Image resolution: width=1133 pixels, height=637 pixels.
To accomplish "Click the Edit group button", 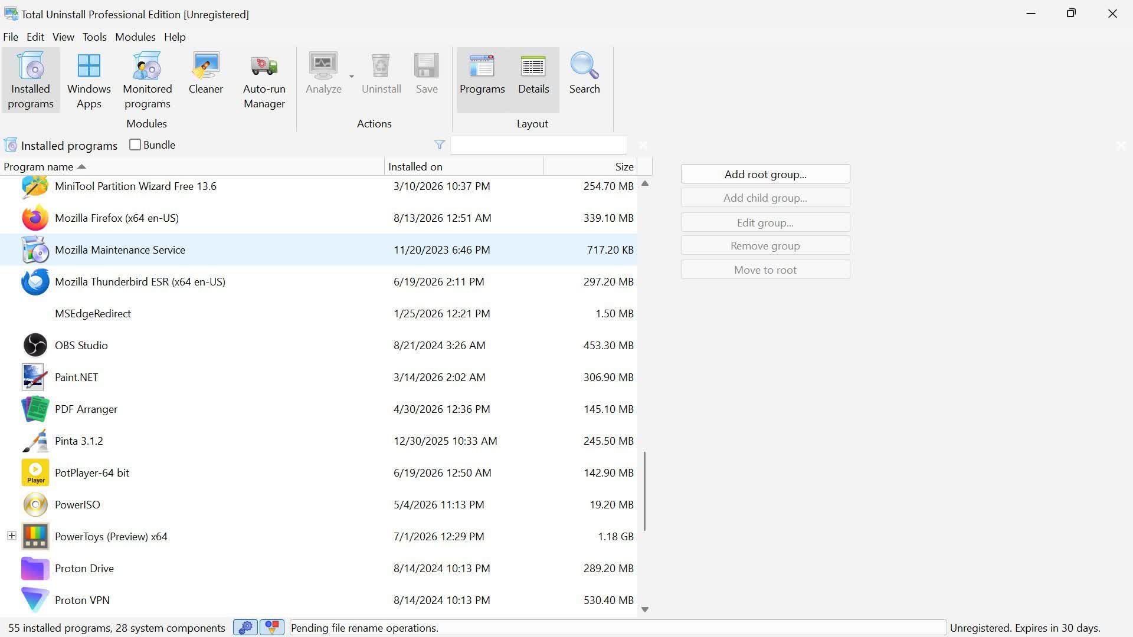I will pos(765,223).
